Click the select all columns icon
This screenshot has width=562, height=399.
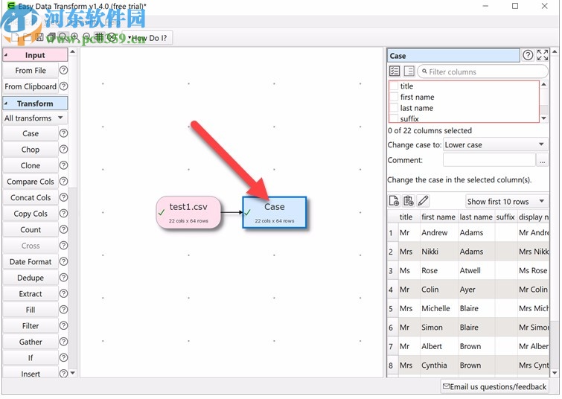[395, 71]
